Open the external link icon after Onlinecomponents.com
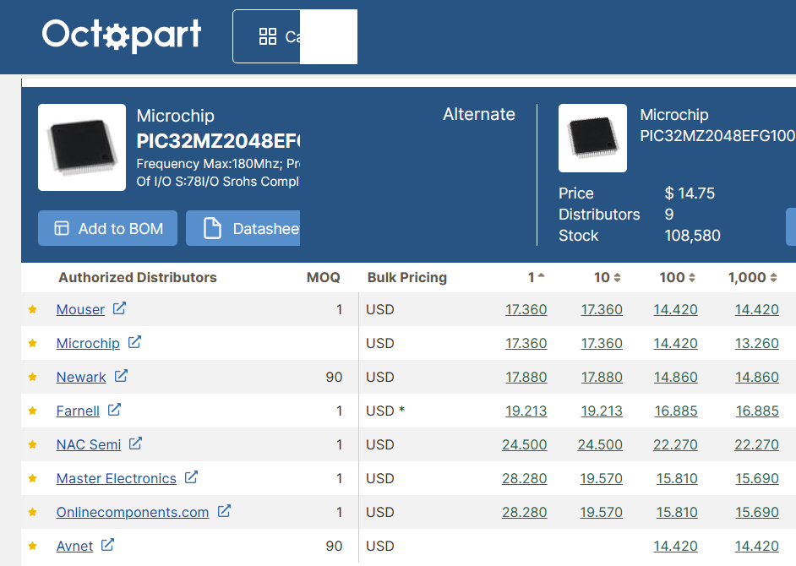This screenshot has width=796, height=566. click(225, 511)
